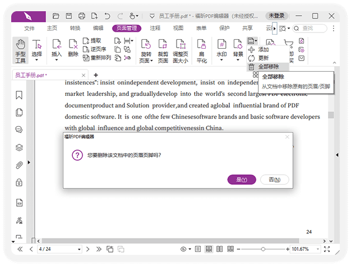Select single page view mode
Image resolution: width=351 pixels, height=266 pixels.
[198, 249]
